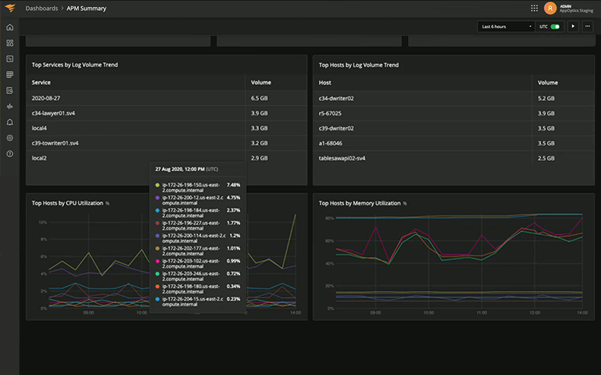This screenshot has height=375, width=601.
Task: Open the app switcher waffle icon
Action: pos(534,8)
